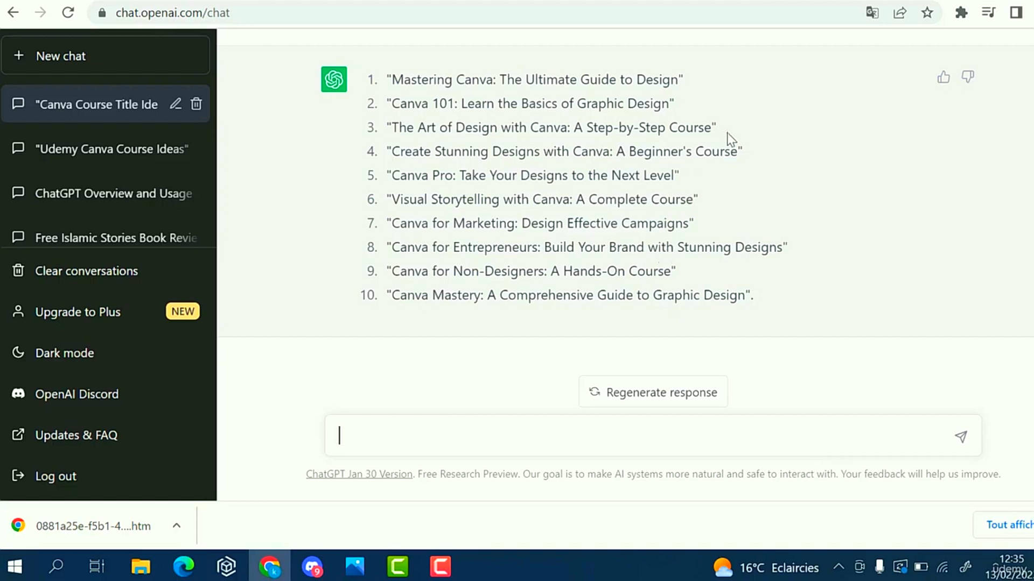Click the browser forward arrow
The image size is (1034, 581).
point(40,12)
